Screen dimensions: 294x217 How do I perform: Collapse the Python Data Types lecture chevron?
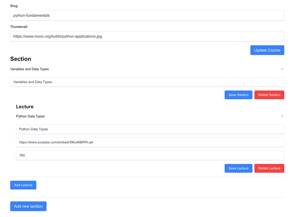tap(282, 116)
